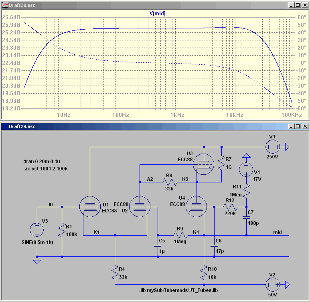Maximize the plot pane window
This screenshot has height=302, width=310.
(x=298, y=5)
